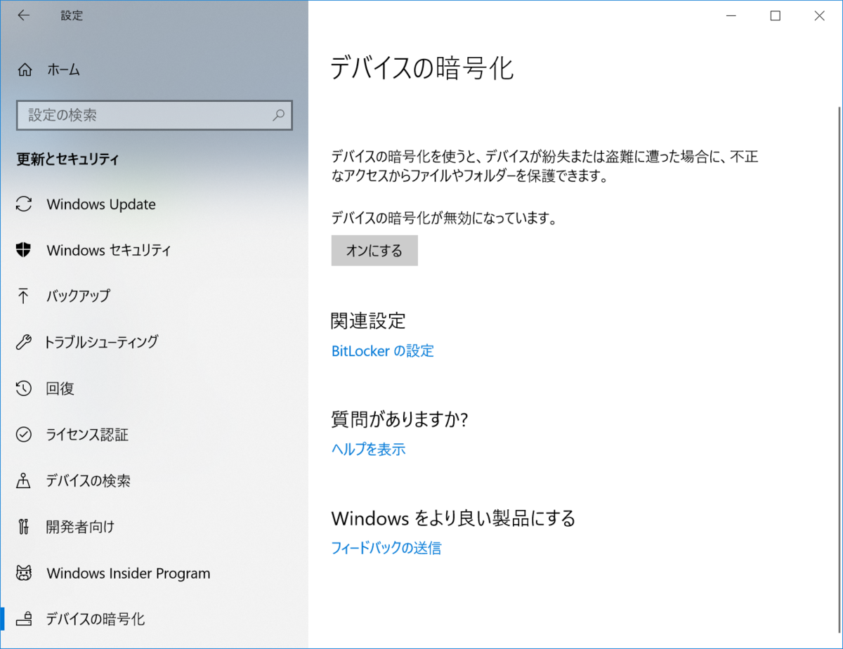Image resolution: width=843 pixels, height=649 pixels.
Task: Open BitLocker の設定 link
Action: tap(382, 351)
